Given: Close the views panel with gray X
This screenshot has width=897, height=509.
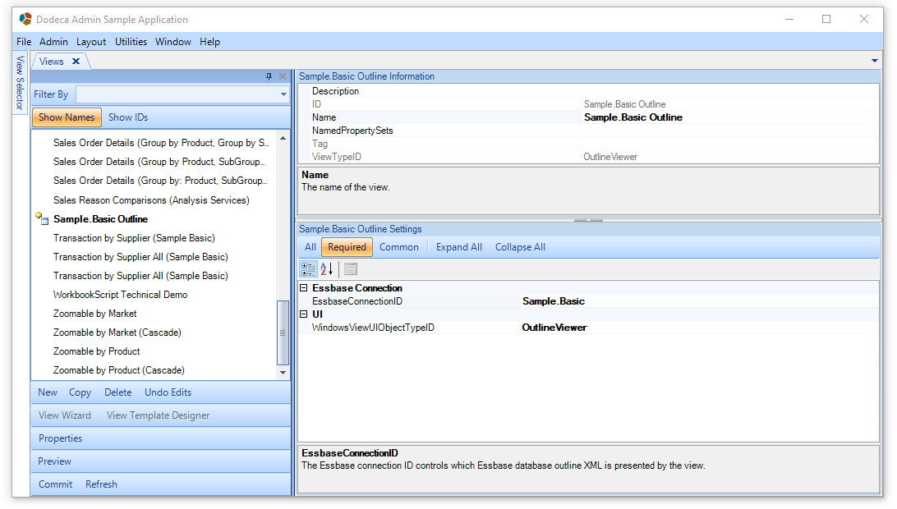Looking at the screenshot, I should point(282,76).
